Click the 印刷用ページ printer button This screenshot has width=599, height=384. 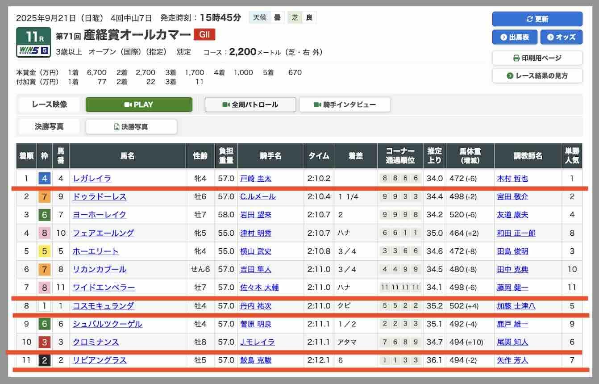tap(537, 58)
